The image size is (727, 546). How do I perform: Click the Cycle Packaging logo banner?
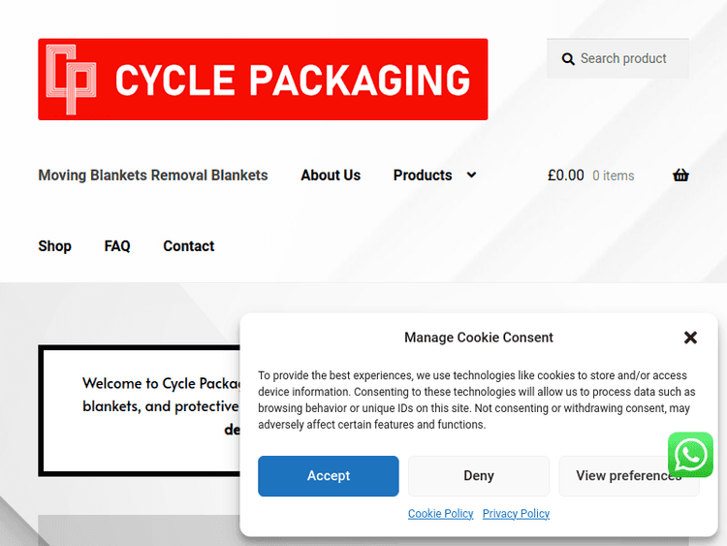(x=263, y=80)
